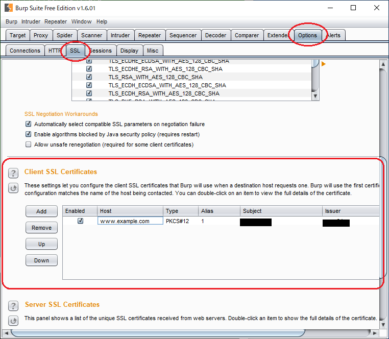Go to the Repeater tool tab
This screenshot has width=389, height=339.
(150, 35)
